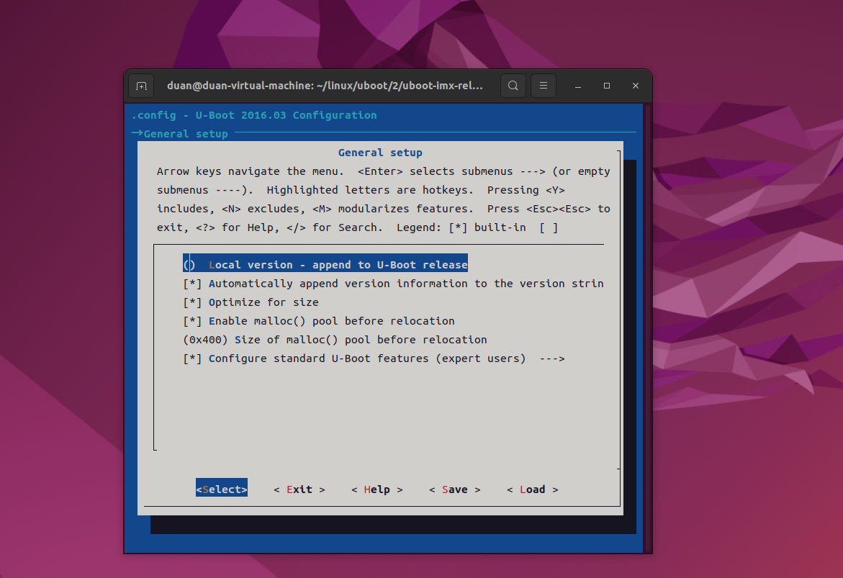Click the terminal window title text
Image resolution: width=843 pixels, height=578 pixels.
pyautogui.click(x=325, y=86)
